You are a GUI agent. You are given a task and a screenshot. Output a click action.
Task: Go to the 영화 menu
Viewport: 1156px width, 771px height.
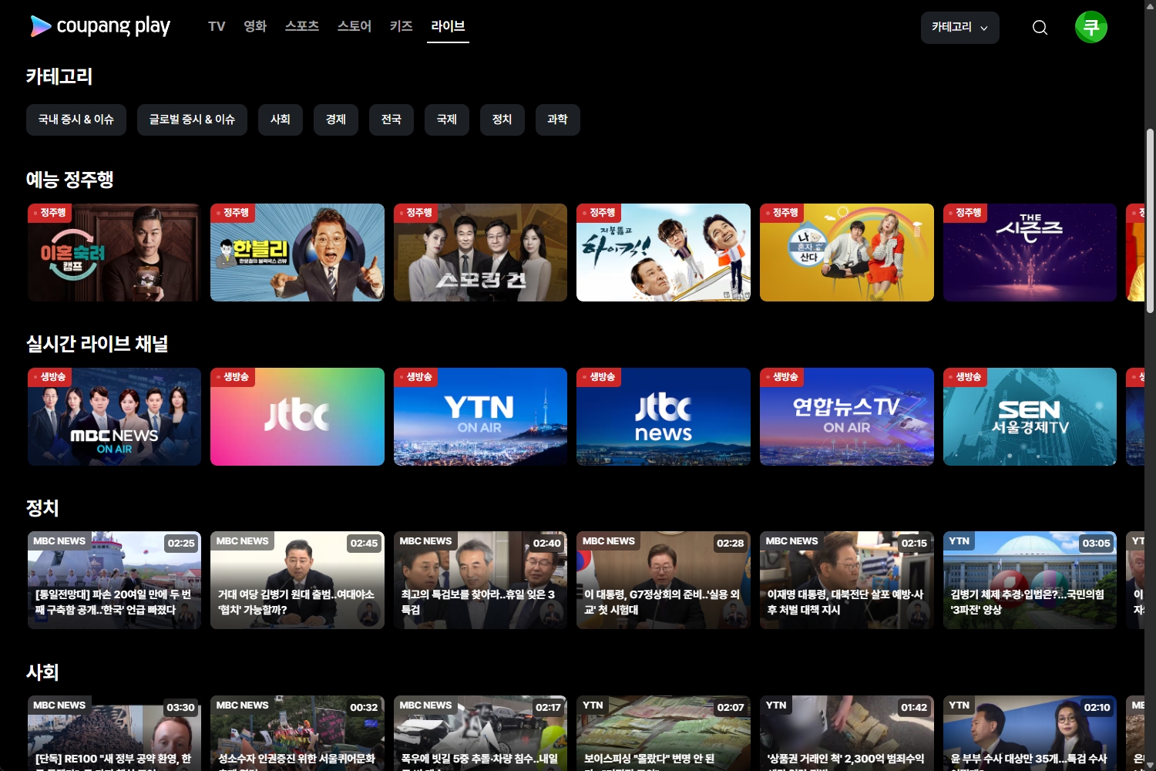[x=255, y=26]
